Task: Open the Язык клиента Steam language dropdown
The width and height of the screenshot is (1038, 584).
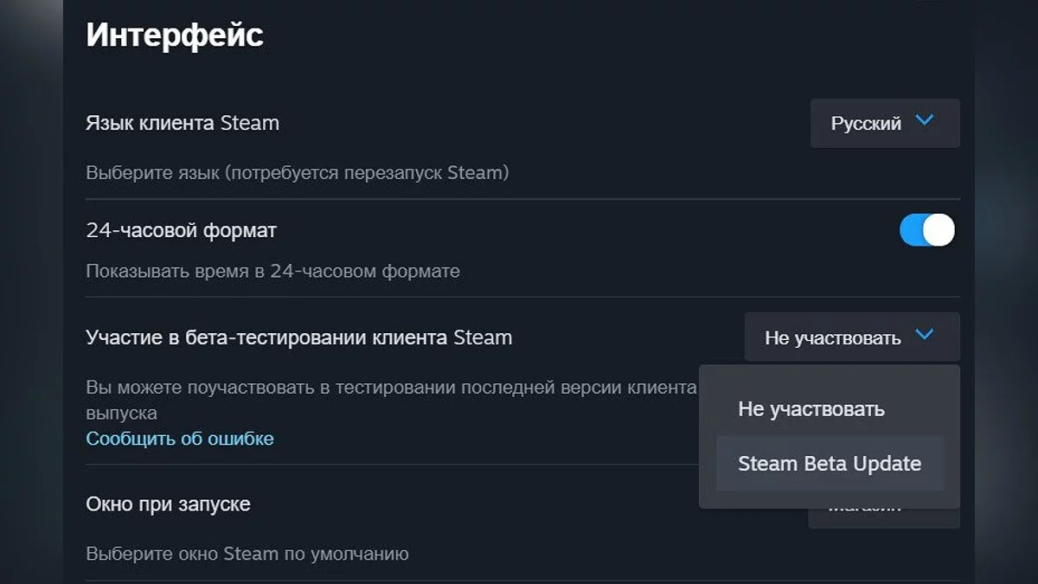Action: tap(884, 123)
